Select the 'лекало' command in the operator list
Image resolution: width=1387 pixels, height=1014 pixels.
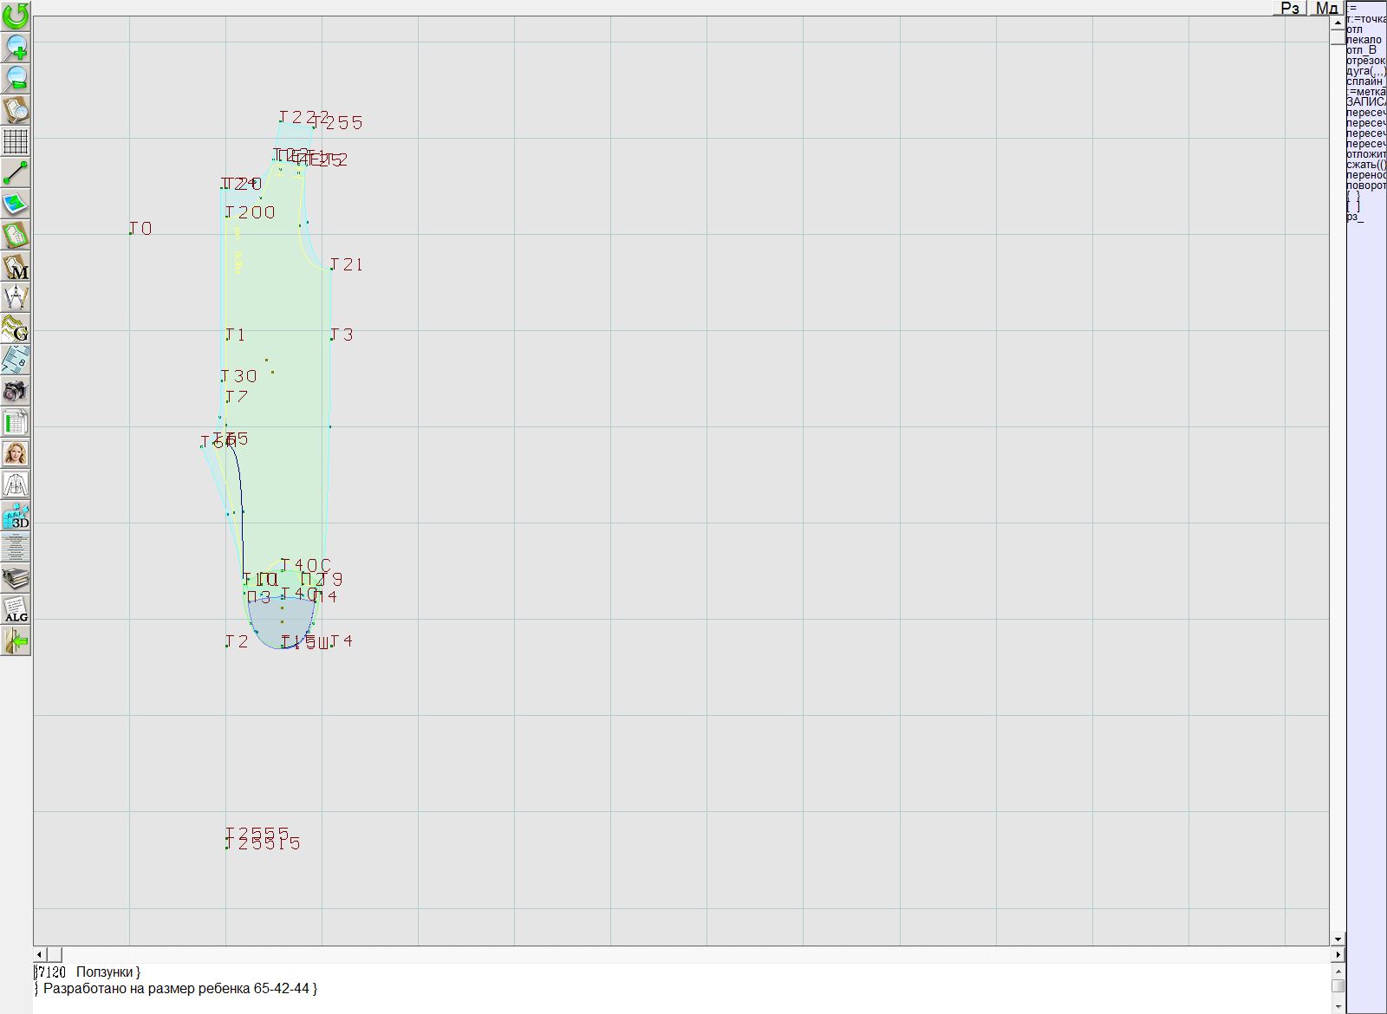(1364, 40)
